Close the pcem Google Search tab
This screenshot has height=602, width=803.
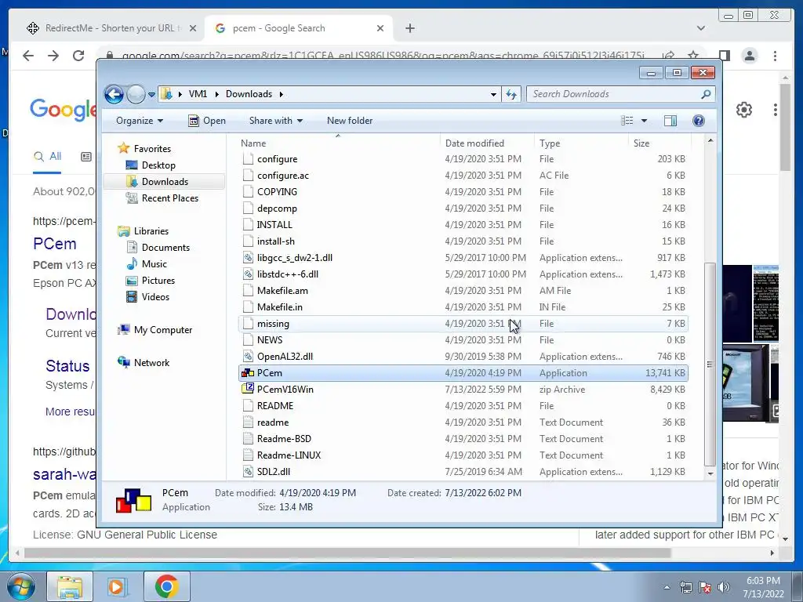[380, 28]
